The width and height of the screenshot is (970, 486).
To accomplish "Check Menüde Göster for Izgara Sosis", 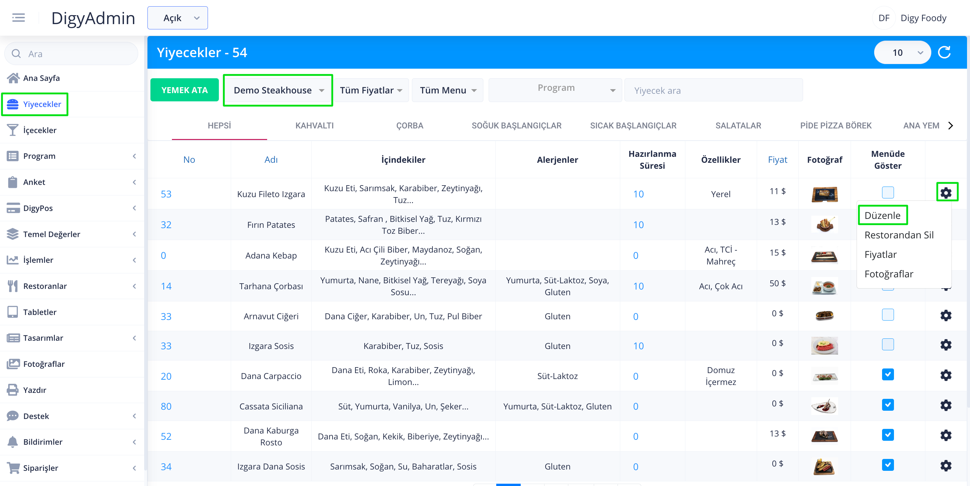I will [888, 344].
